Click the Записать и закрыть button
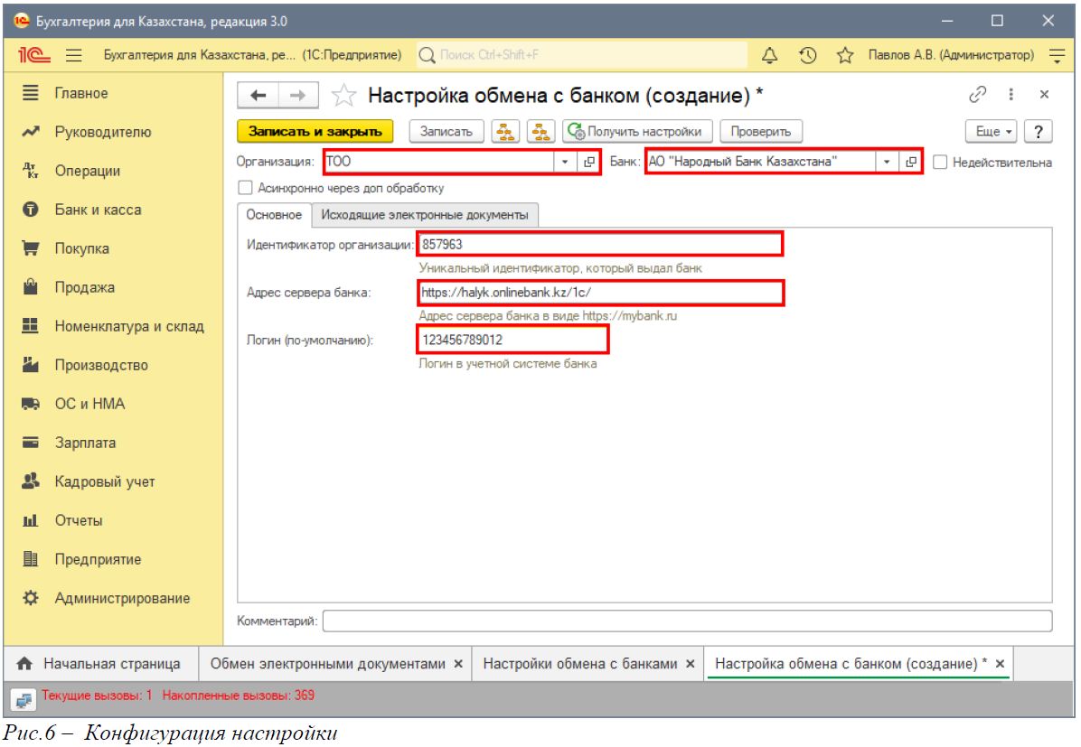 pyautogui.click(x=315, y=131)
